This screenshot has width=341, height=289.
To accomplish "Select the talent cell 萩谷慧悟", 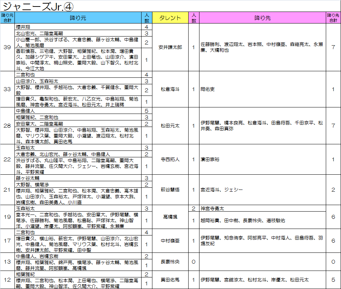I will [170, 190].
